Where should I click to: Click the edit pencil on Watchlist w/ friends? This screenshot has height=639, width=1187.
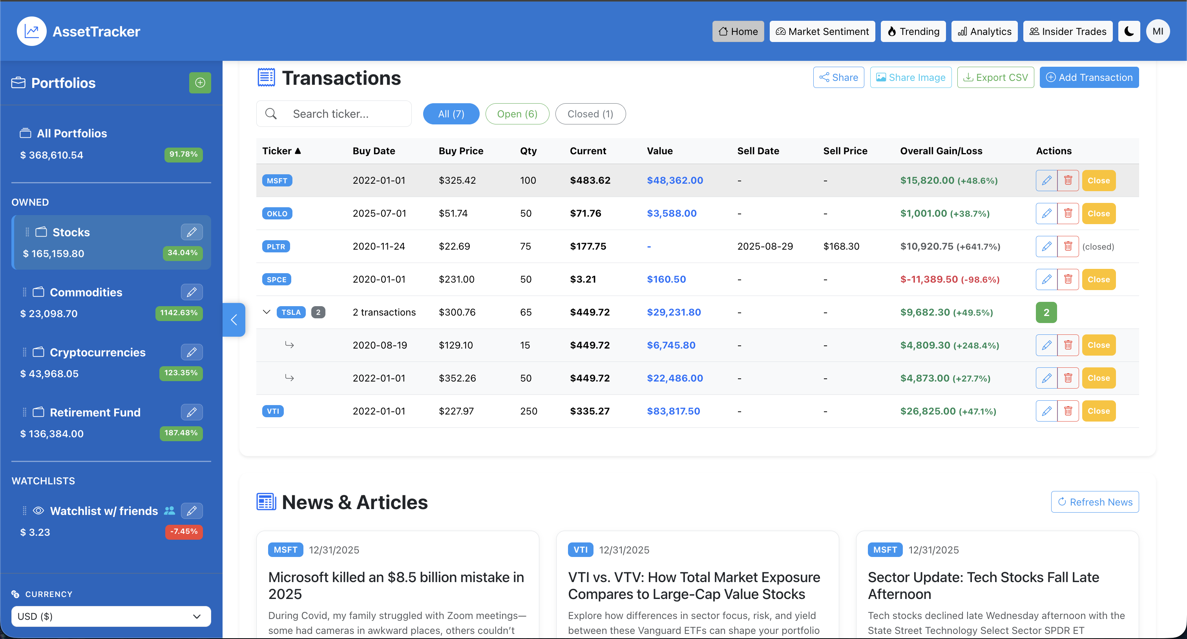click(x=192, y=511)
